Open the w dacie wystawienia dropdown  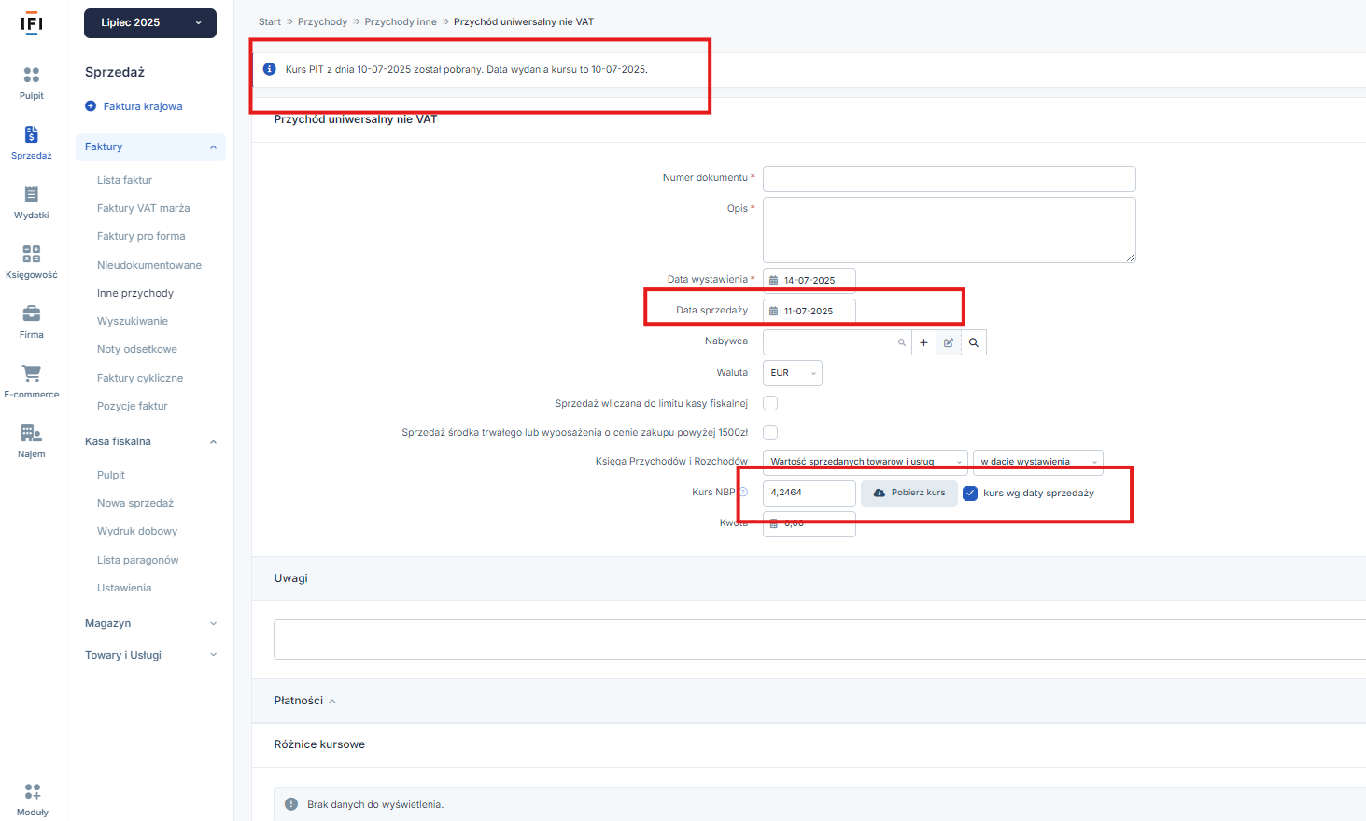coord(1038,462)
